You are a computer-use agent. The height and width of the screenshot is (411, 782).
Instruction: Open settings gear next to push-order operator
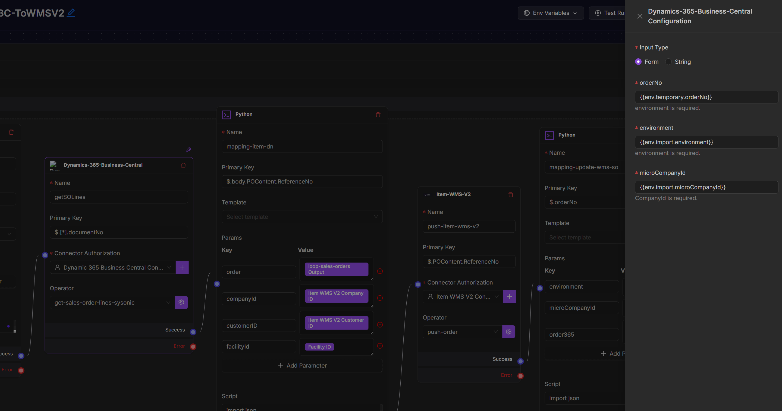pos(508,332)
